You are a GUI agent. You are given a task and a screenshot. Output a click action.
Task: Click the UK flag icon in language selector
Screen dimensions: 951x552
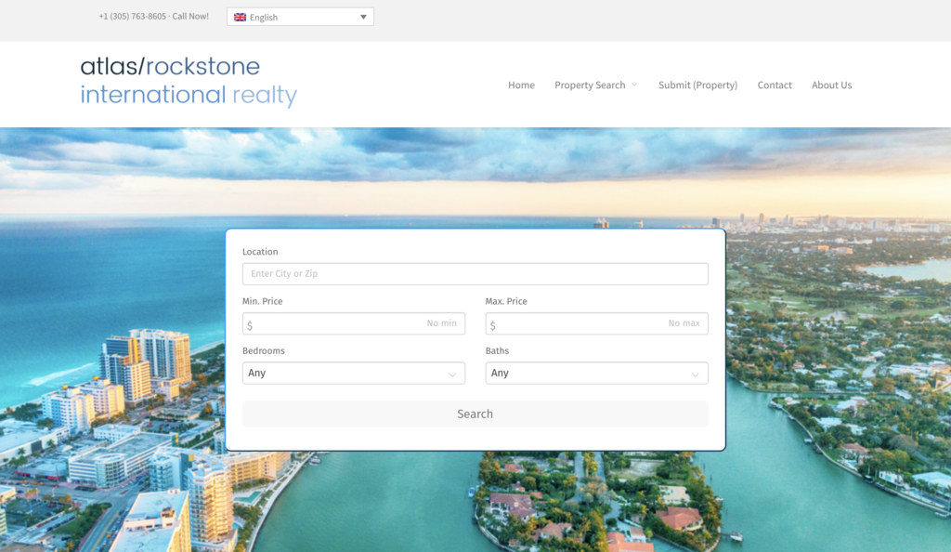[x=240, y=17]
